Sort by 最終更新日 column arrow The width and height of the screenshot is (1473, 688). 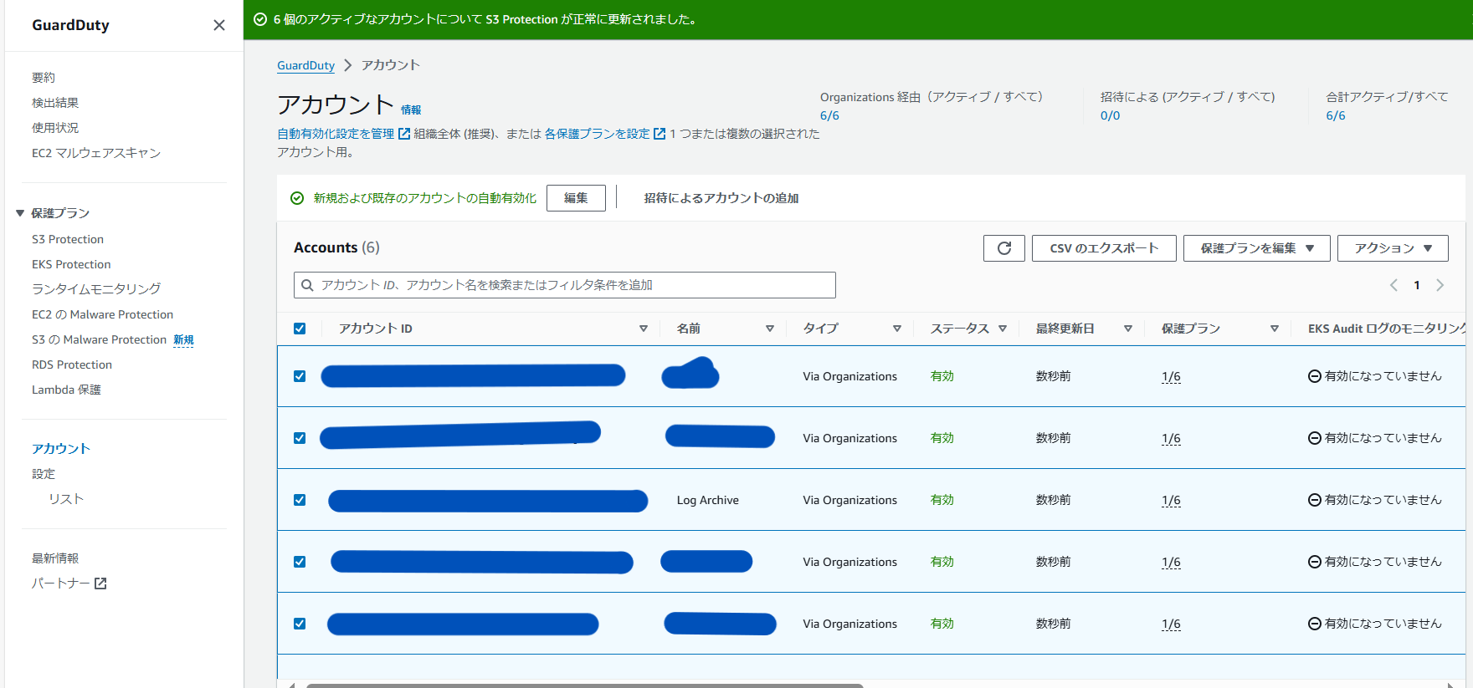(1128, 329)
